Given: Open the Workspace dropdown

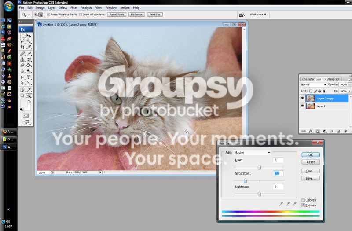Looking at the screenshot, I should (x=258, y=15).
